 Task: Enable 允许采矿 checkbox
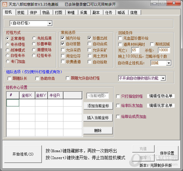pos(89,50)
